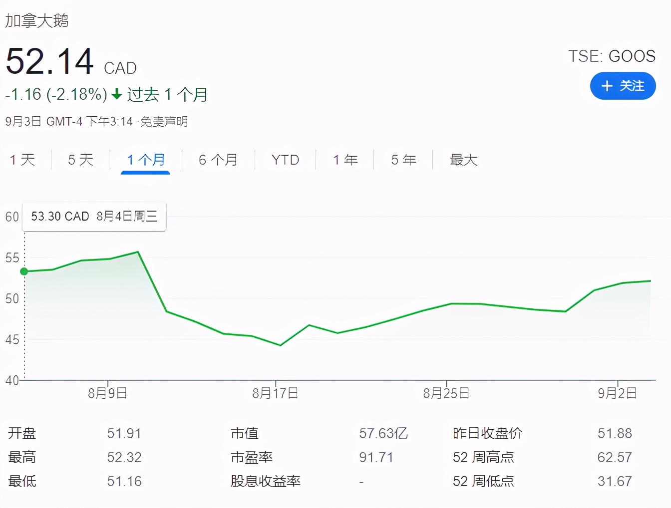
Task: Click the 过去 1 个月 period text
Action: point(167,94)
